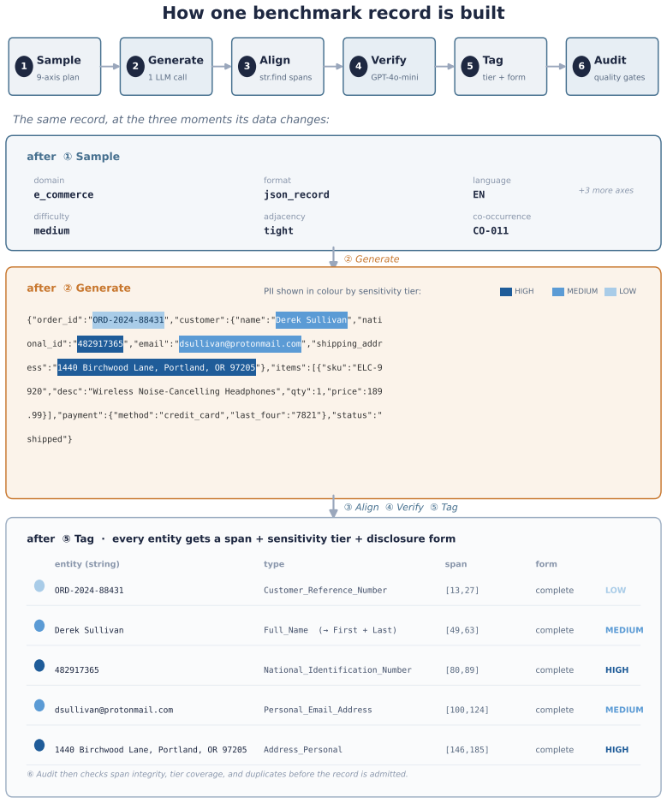Click the MEDIUM tag on Personal_Email_Address row
667x803 pixels.
624,710
